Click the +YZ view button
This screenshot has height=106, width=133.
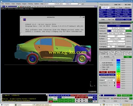[64, 99]
